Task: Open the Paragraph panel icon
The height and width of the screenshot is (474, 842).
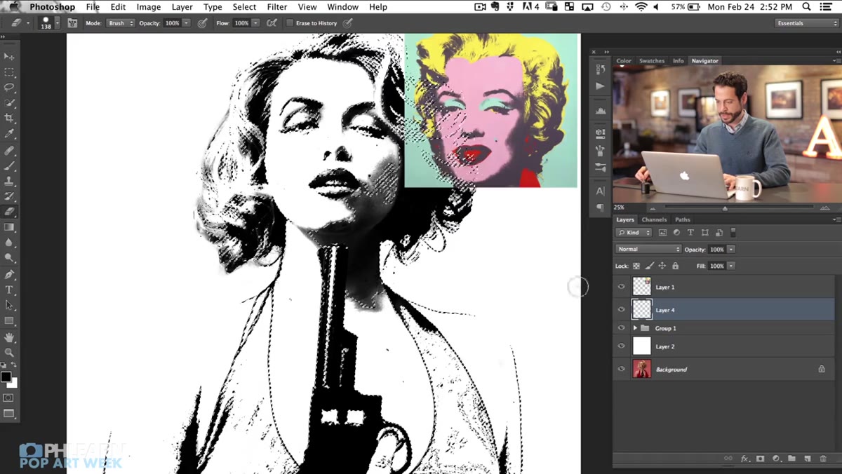Action: (x=600, y=208)
